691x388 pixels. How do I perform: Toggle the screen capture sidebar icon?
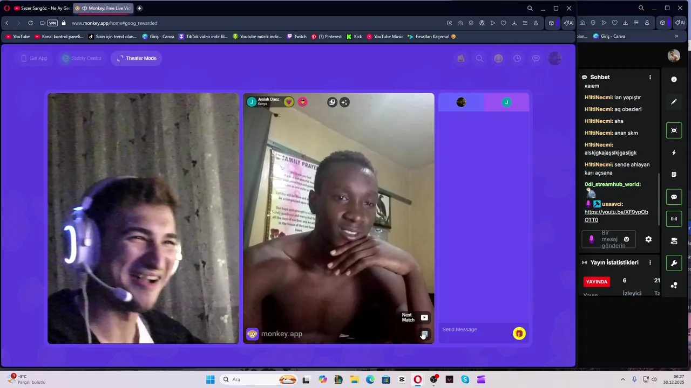click(x=674, y=130)
